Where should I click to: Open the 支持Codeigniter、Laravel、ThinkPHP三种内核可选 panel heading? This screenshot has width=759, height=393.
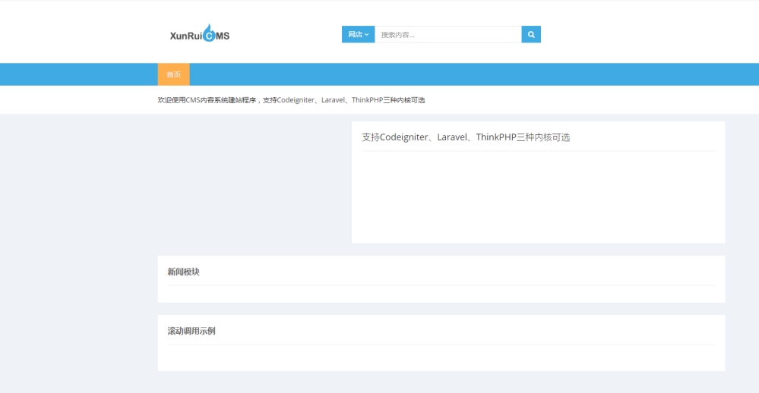pos(466,137)
